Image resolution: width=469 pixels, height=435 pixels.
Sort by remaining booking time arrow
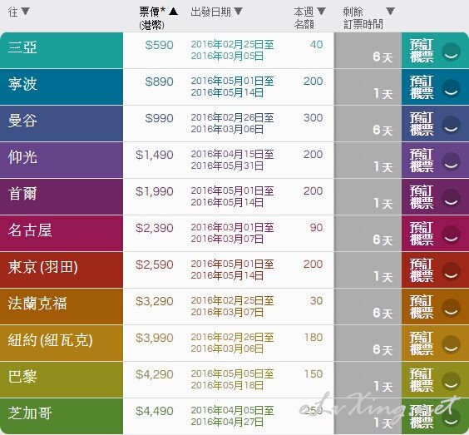(390, 12)
